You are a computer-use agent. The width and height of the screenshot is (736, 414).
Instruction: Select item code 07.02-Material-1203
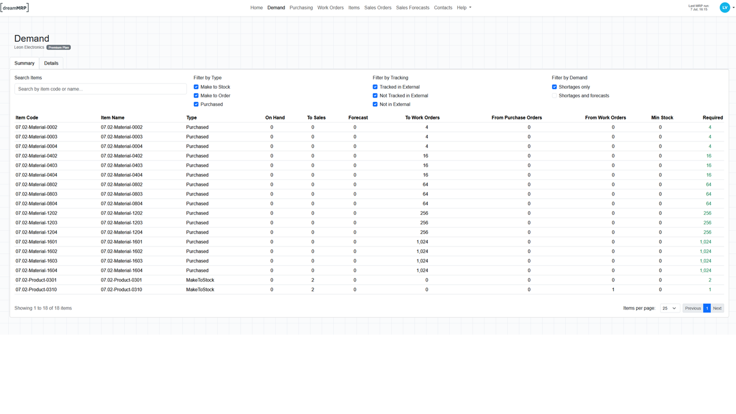36,223
